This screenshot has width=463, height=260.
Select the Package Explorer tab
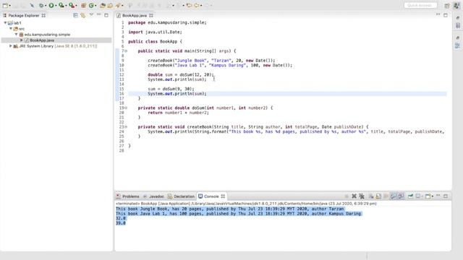(x=24, y=15)
